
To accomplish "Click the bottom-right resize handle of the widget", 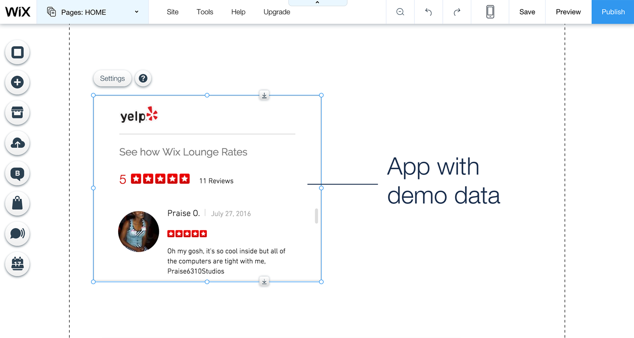I will 322,282.
